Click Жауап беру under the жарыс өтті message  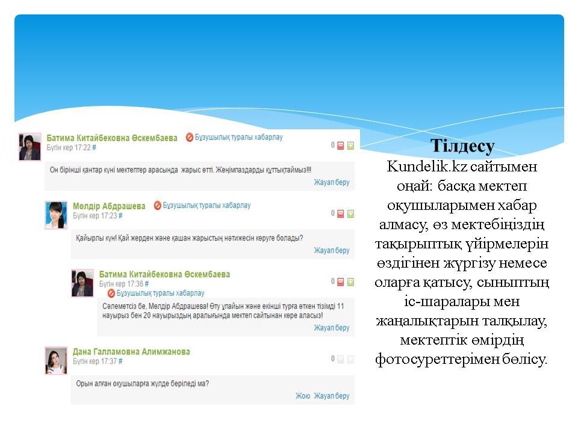(x=331, y=182)
